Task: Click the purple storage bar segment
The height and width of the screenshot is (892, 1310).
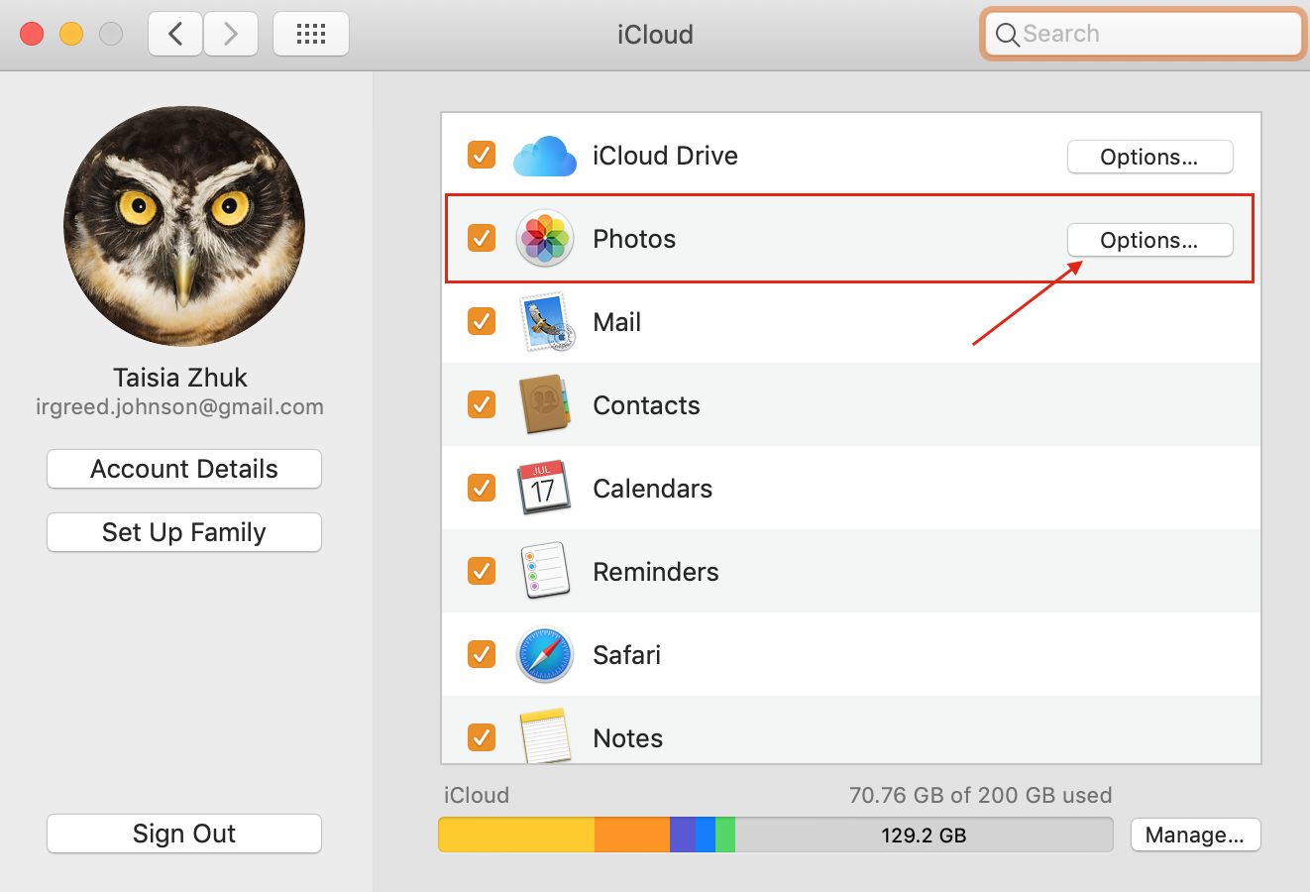Action: click(683, 835)
